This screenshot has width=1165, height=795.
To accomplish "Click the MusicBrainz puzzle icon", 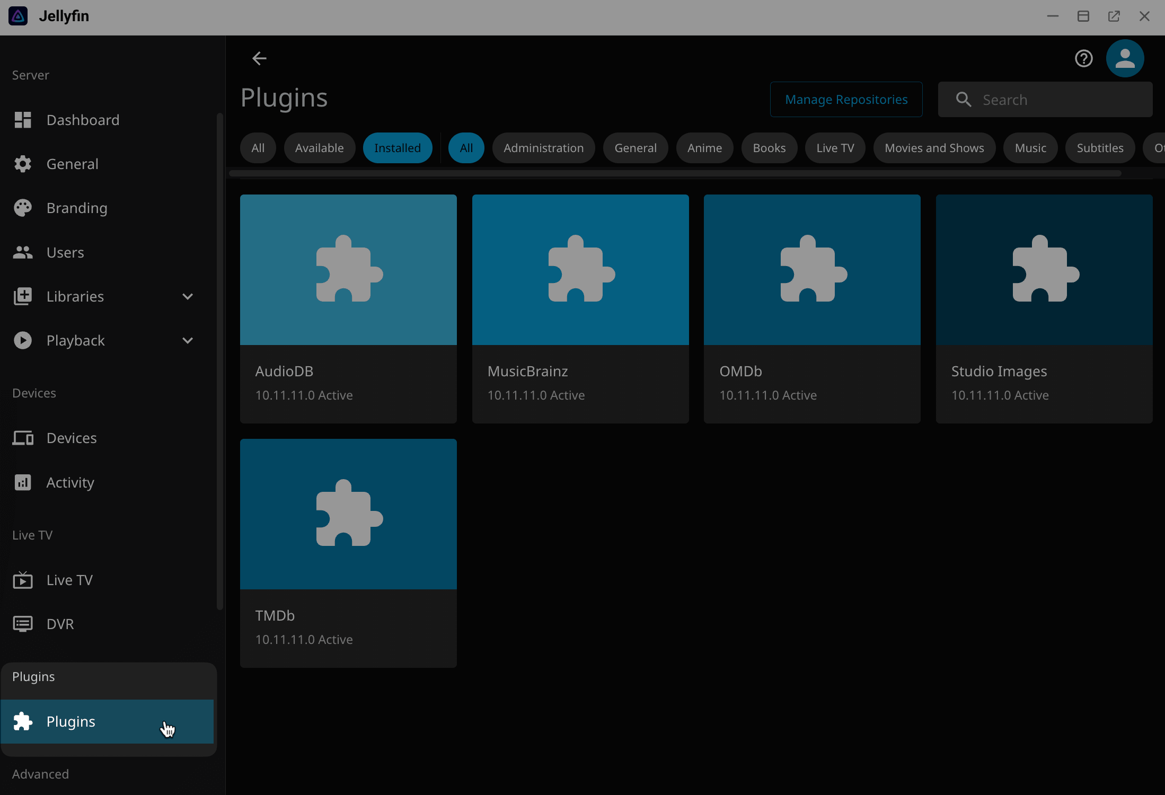I will pos(581,269).
